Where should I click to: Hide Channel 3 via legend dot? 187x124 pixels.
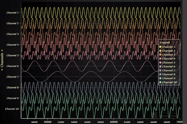160,55
